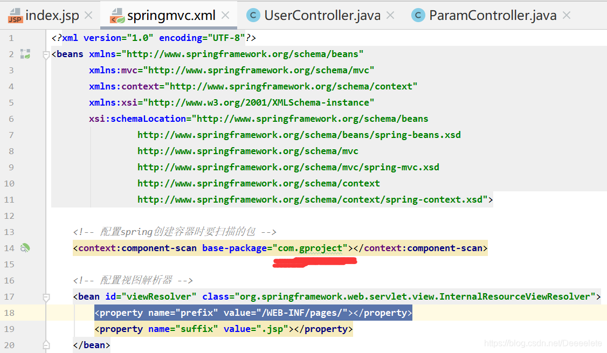Screen dimensions: 607x353
Task: Click the InternalResourceViewResolver class name
Action: click(x=515, y=297)
